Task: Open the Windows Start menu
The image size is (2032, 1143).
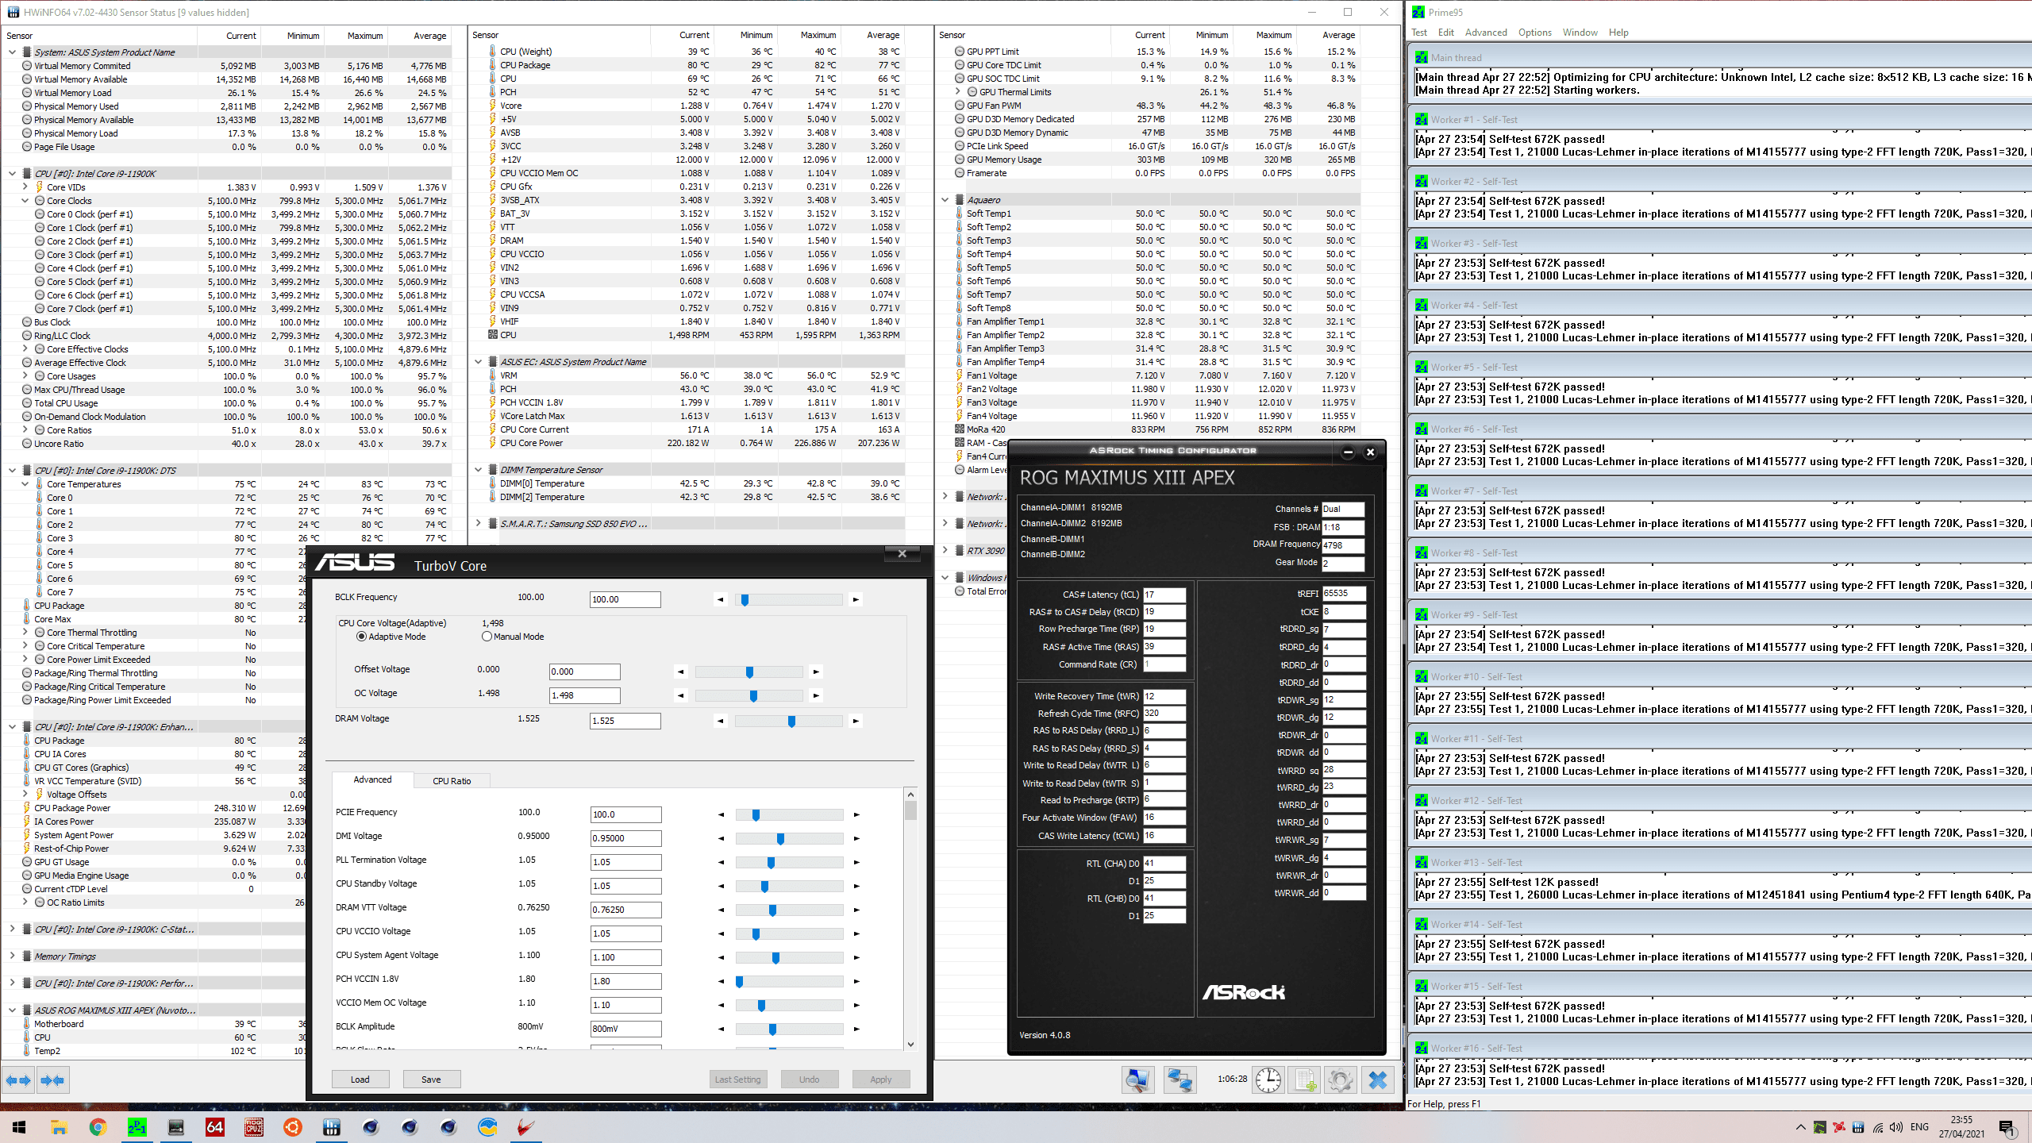Action: click(19, 1127)
